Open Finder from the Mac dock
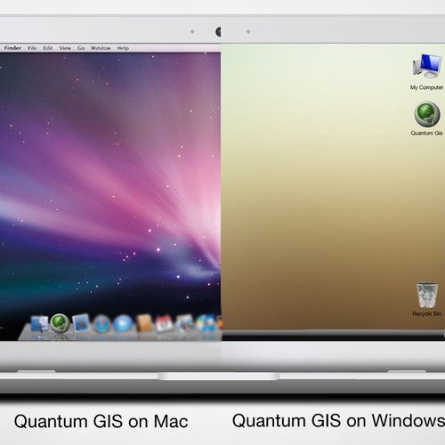Image resolution: width=445 pixels, height=445 pixels. [39, 324]
